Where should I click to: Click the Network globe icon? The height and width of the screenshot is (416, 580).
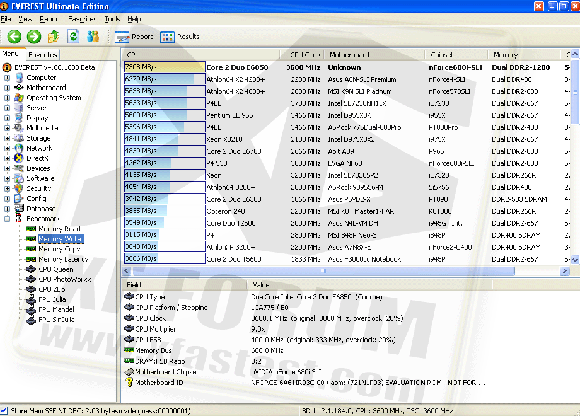[x=19, y=148]
